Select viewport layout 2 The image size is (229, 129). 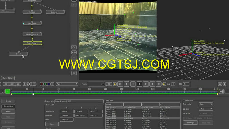[28, 84]
